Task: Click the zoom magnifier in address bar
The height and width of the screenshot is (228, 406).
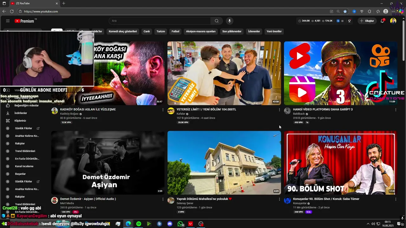Action: 338,11
